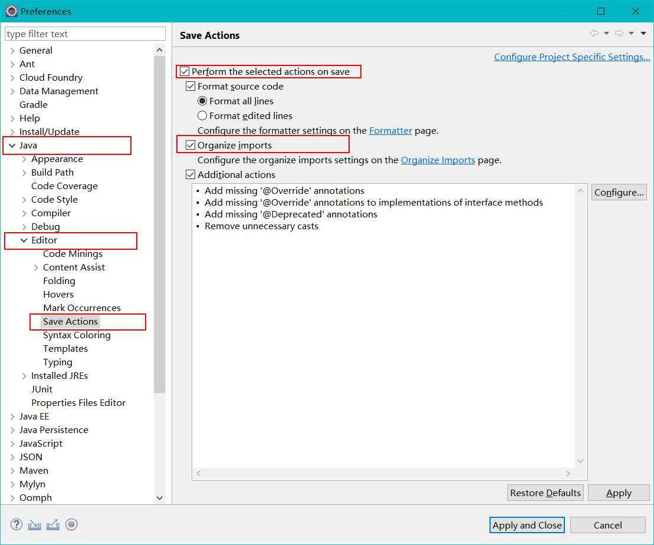Expand the Data Management node
The width and height of the screenshot is (654, 545).
(12, 91)
